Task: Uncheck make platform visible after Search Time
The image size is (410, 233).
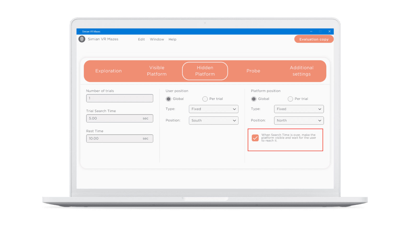Action: [x=255, y=138]
